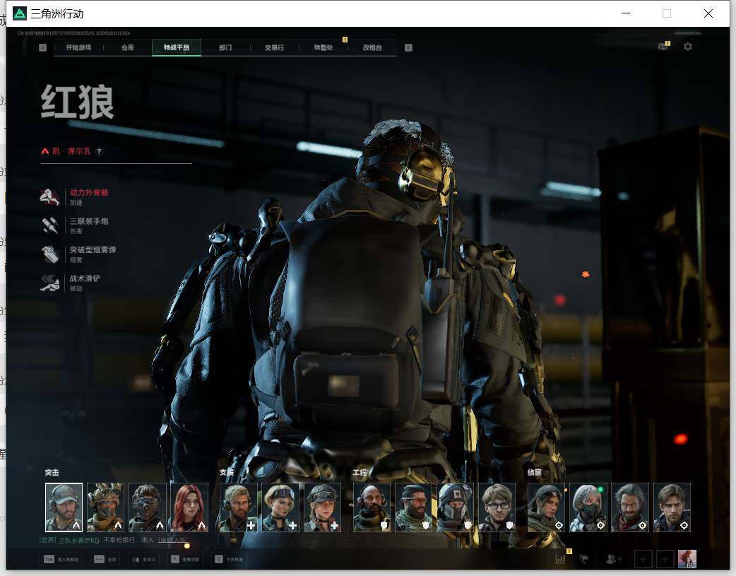The image size is (736, 576).
Task: Open the flag icon in bottom bar
Action: 584,559
